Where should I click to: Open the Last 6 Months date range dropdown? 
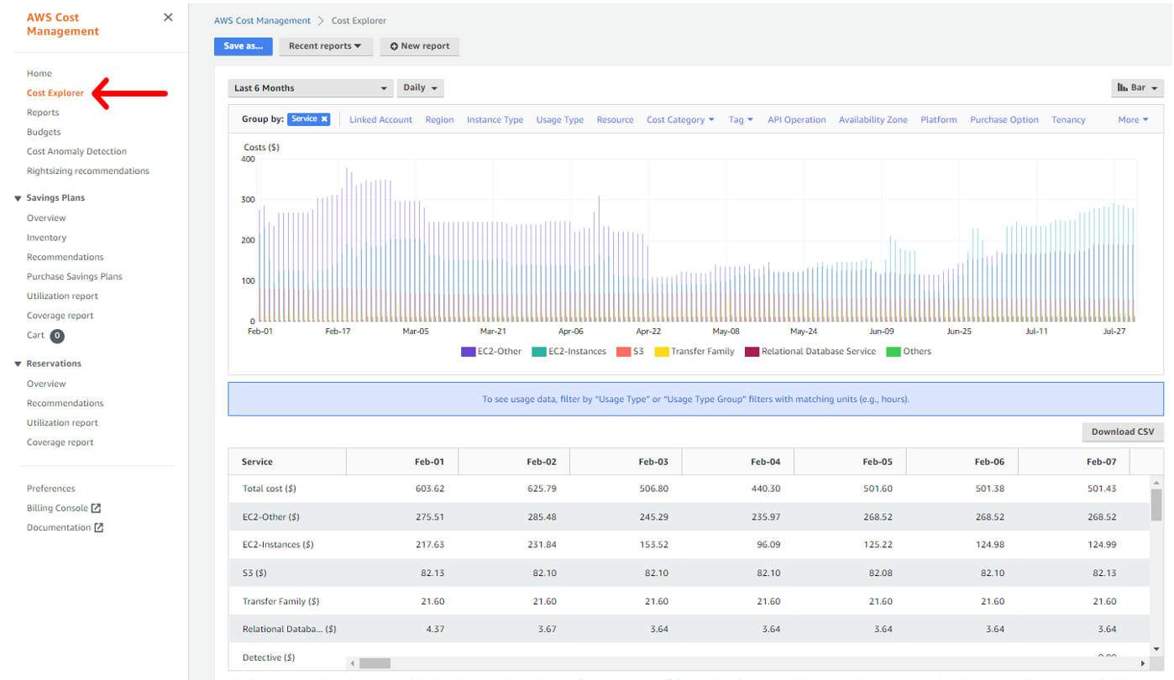(311, 88)
